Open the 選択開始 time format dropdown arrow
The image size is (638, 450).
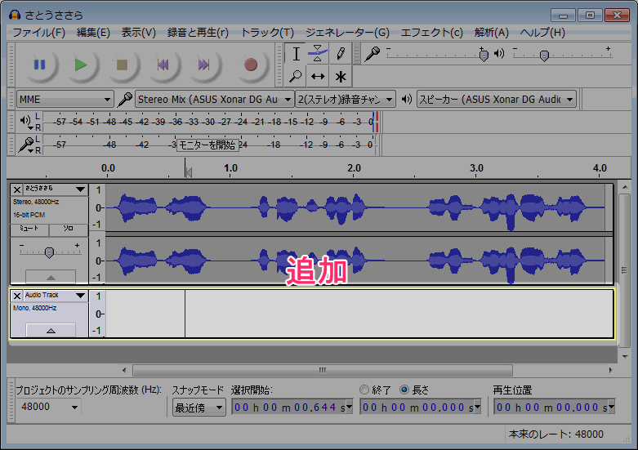click(350, 408)
